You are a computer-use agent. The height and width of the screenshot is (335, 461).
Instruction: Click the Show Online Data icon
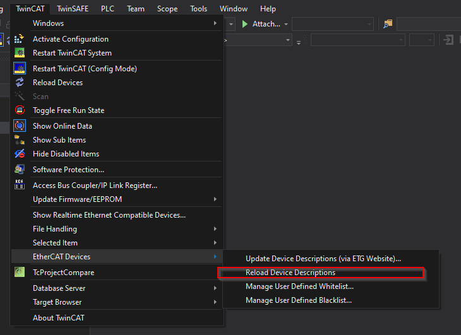point(20,126)
